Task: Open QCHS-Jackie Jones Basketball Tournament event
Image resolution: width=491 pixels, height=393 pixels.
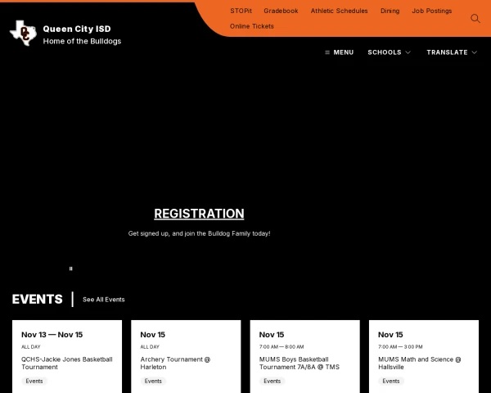Action: 67,364
